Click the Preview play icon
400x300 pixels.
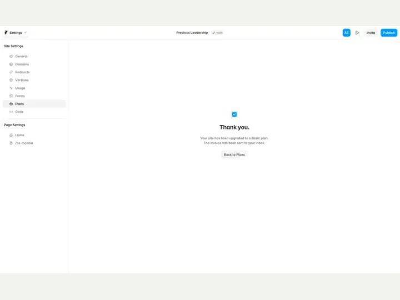coord(357,33)
